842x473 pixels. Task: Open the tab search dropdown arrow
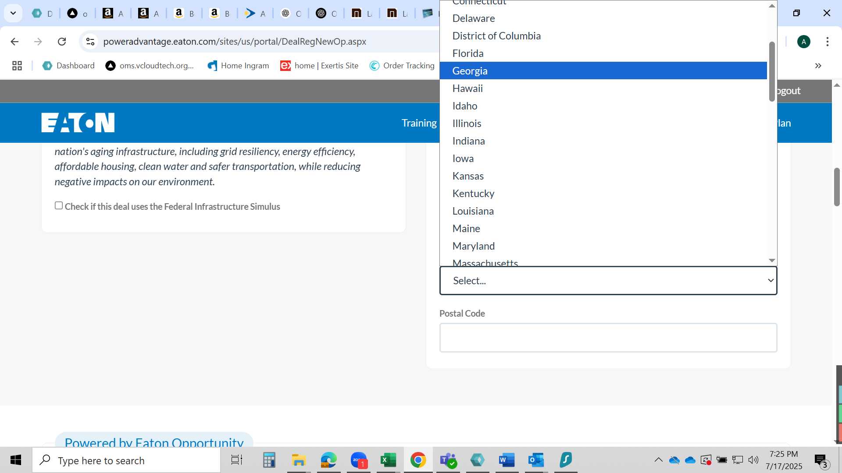click(13, 13)
